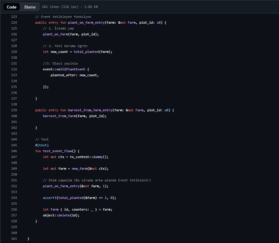Click function name harvest_from_farm_entry in its declaration
This screenshot has height=243, width=279.
pyautogui.click(x=90, y=110)
